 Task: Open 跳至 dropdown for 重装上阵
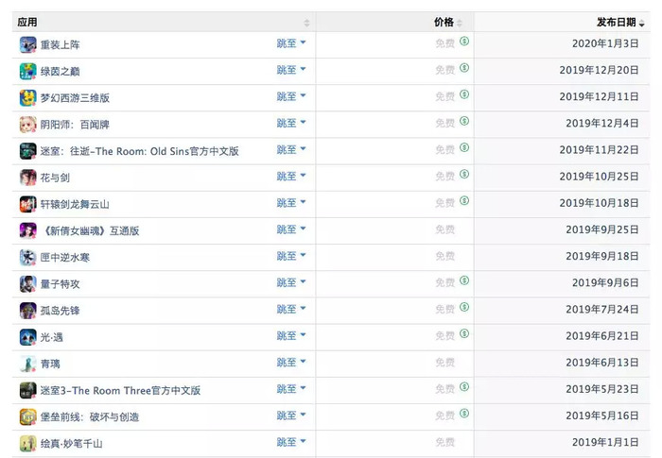click(291, 43)
